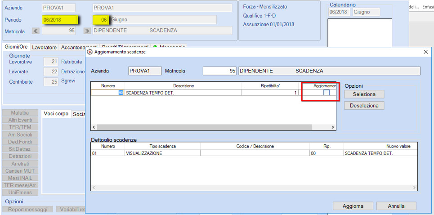The width and height of the screenshot is (434, 215).
Task: Click the Seleziona button
Action: pos(364,94)
